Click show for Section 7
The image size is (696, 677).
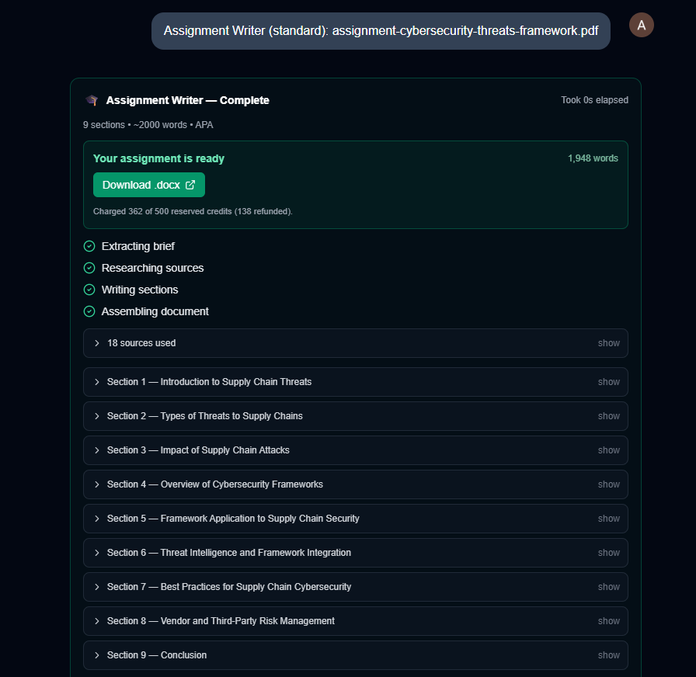click(x=608, y=587)
